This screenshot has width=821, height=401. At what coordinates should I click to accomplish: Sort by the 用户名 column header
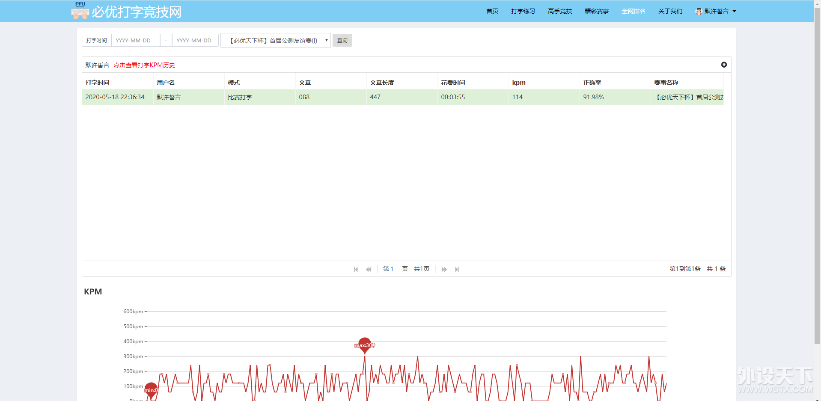pos(189,83)
